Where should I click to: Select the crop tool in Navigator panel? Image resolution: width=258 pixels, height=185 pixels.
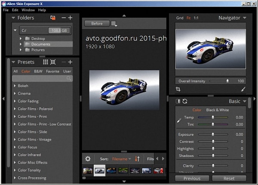click(x=178, y=89)
